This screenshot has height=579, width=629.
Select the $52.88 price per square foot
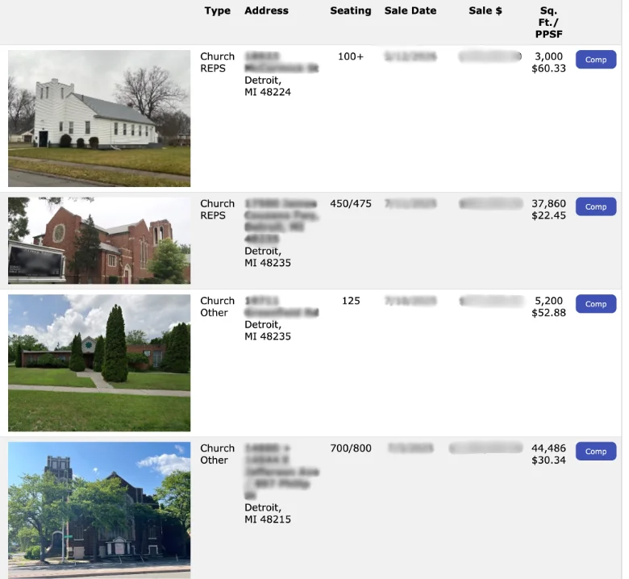(549, 313)
